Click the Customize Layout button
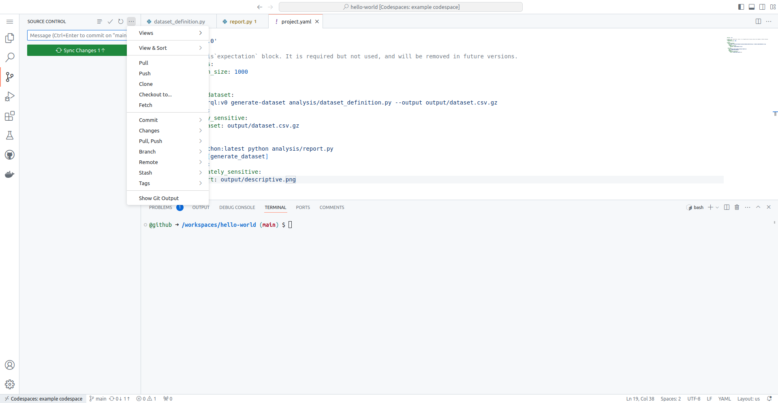Viewport: 778px width, 403px height. (773, 7)
